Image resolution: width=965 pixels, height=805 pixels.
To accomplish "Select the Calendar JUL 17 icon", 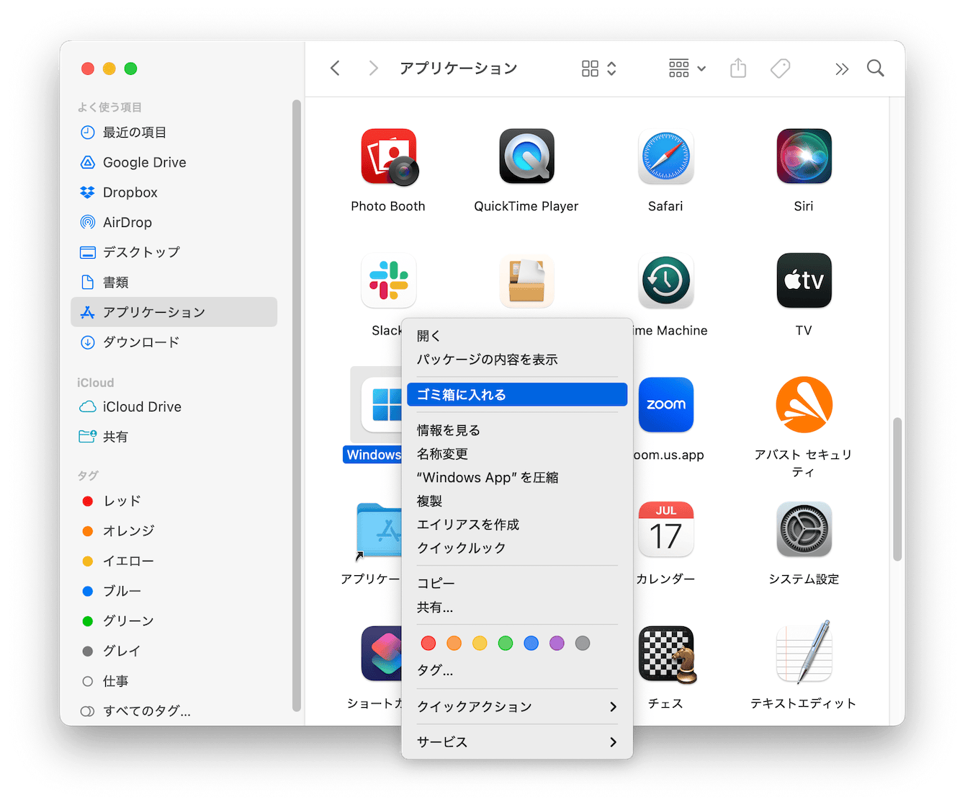I will click(x=665, y=530).
